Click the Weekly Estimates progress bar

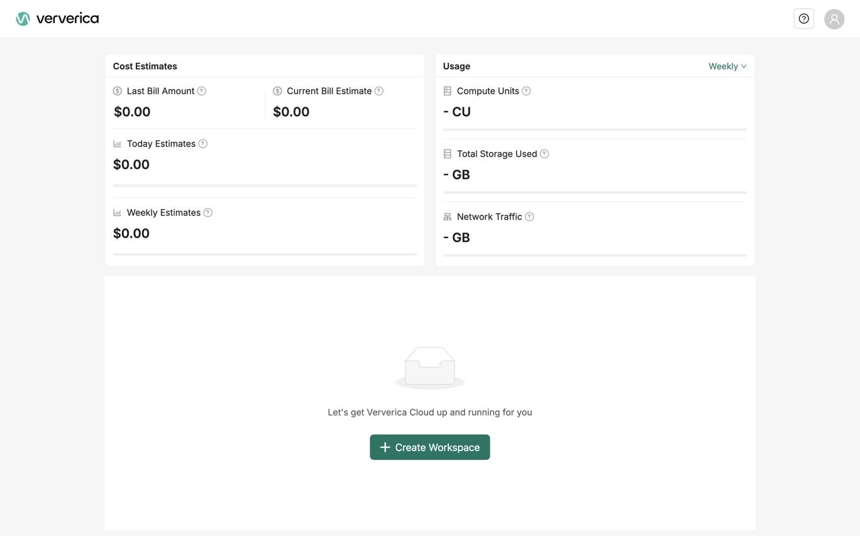pos(265,254)
